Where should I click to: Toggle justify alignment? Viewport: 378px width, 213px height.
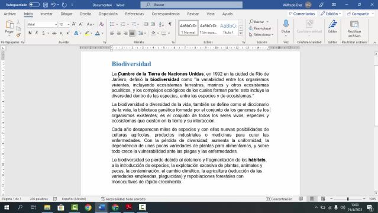pyautogui.click(x=132, y=33)
